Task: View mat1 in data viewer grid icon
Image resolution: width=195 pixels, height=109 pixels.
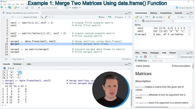Action: (190, 28)
